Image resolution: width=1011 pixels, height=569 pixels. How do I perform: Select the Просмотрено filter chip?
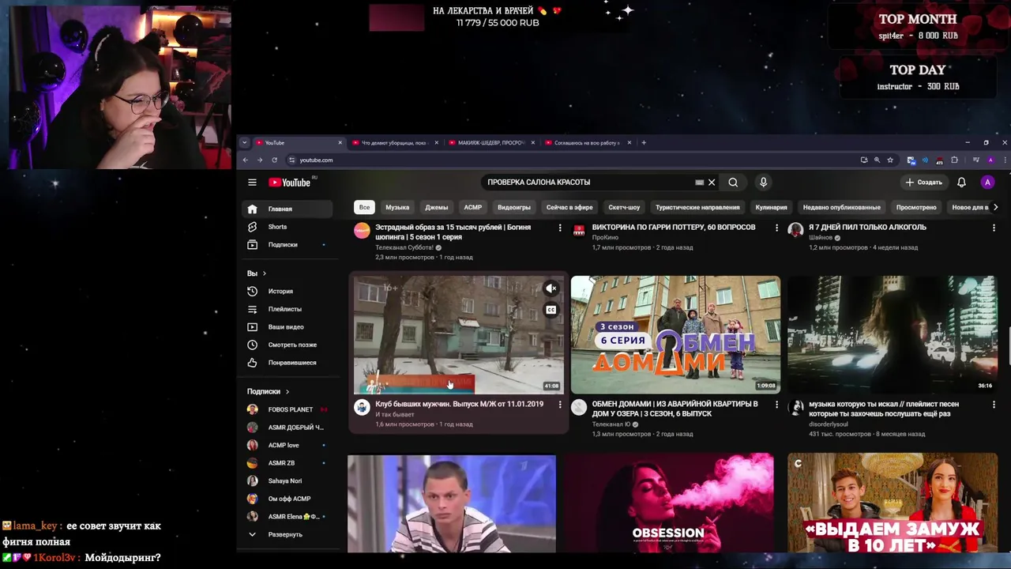(x=916, y=207)
